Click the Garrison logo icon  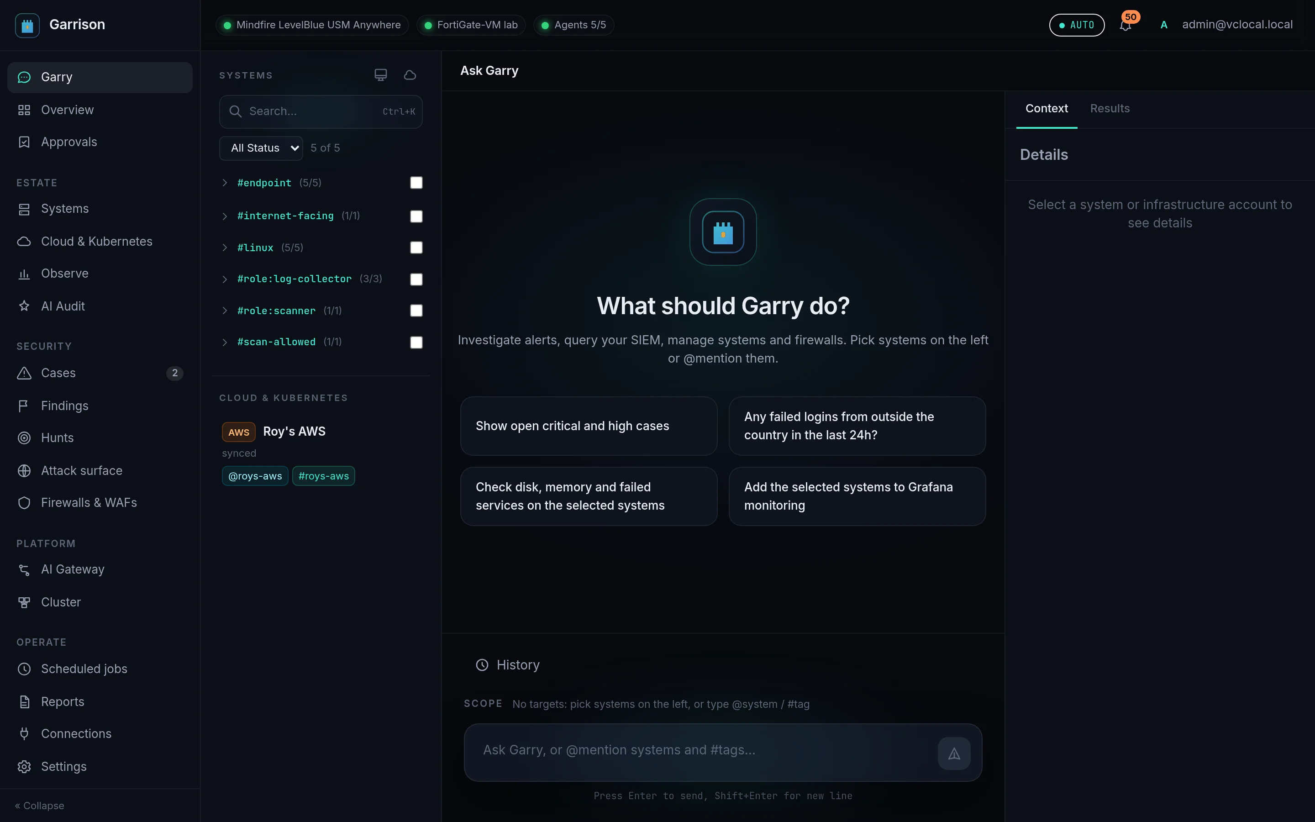pyautogui.click(x=27, y=25)
